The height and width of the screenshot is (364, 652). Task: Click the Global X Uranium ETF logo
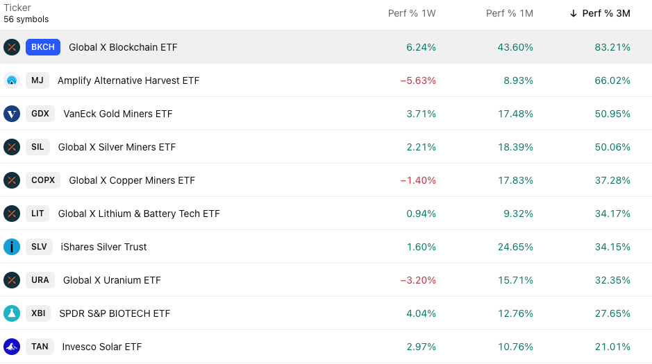(12, 280)
